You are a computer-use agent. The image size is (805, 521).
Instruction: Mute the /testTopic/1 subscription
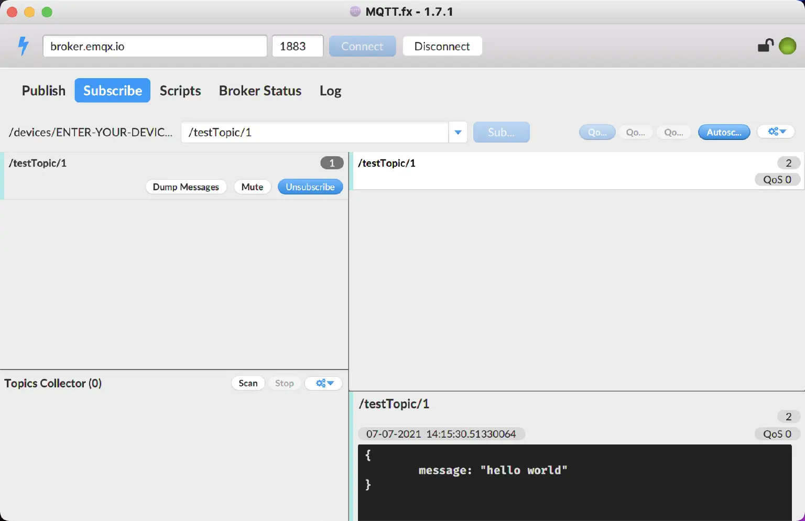(252, 187)
